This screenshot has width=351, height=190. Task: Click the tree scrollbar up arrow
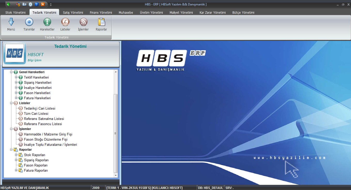coord(116,72)
